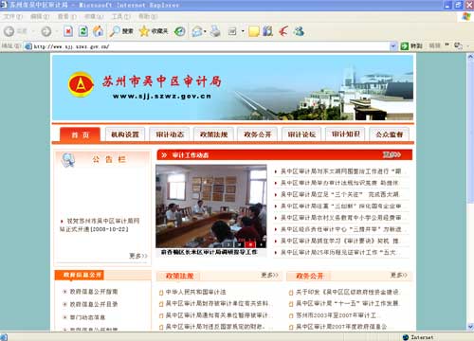Click the Print printer icon
Viewport: 474px width, 341px height.
215,31
